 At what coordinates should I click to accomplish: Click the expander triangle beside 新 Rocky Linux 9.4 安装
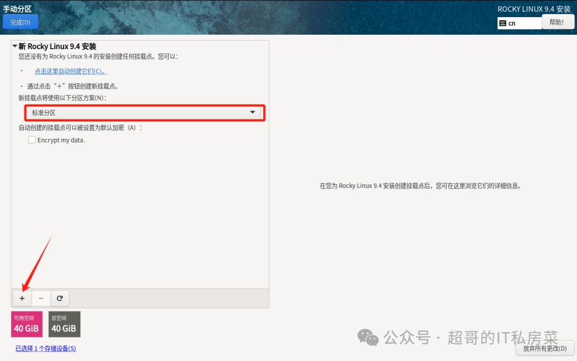click(x=15, y=46)
